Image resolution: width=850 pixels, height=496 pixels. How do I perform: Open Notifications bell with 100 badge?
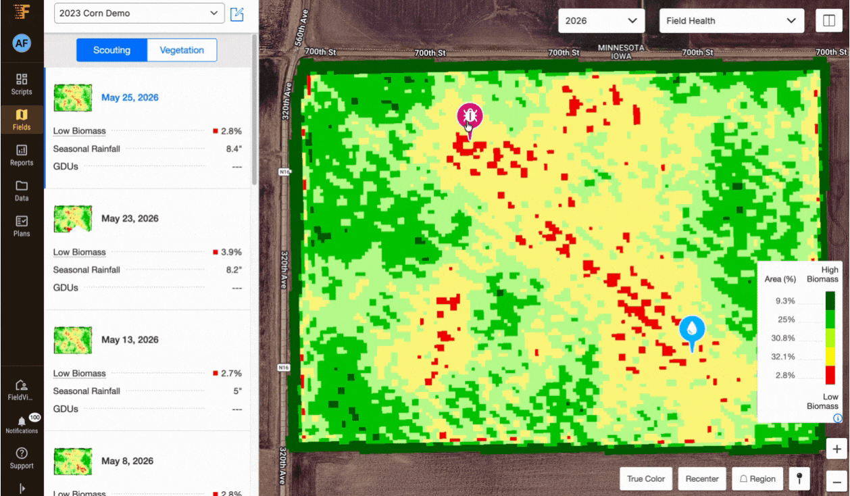pyautogui.click(x=22, y=424)
